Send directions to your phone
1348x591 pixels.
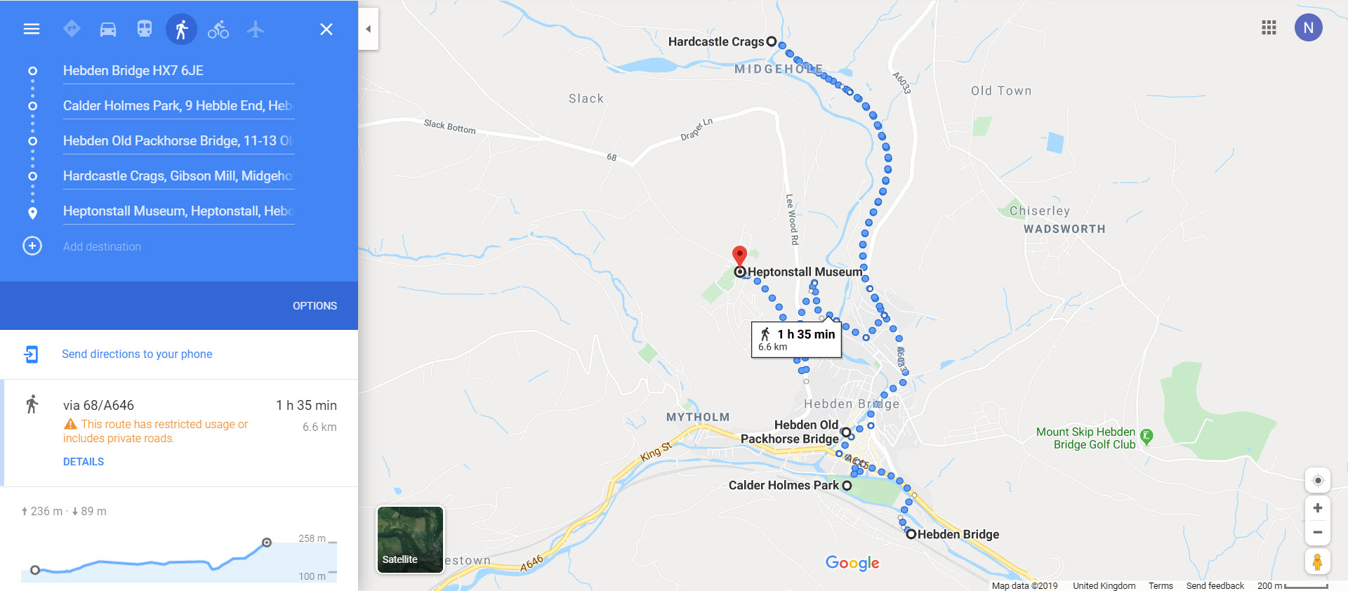(x=137, y=354)
